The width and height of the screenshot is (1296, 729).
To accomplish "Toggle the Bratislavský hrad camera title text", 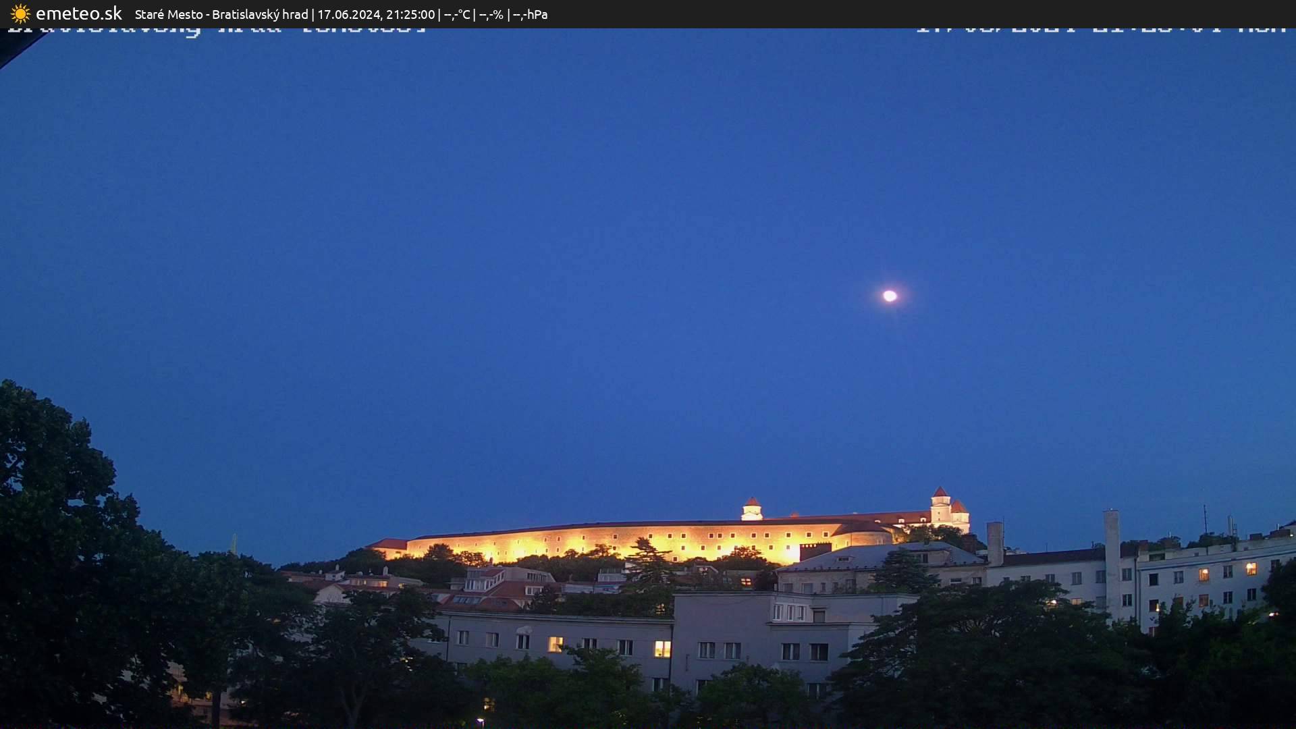I will pos(262,14).
